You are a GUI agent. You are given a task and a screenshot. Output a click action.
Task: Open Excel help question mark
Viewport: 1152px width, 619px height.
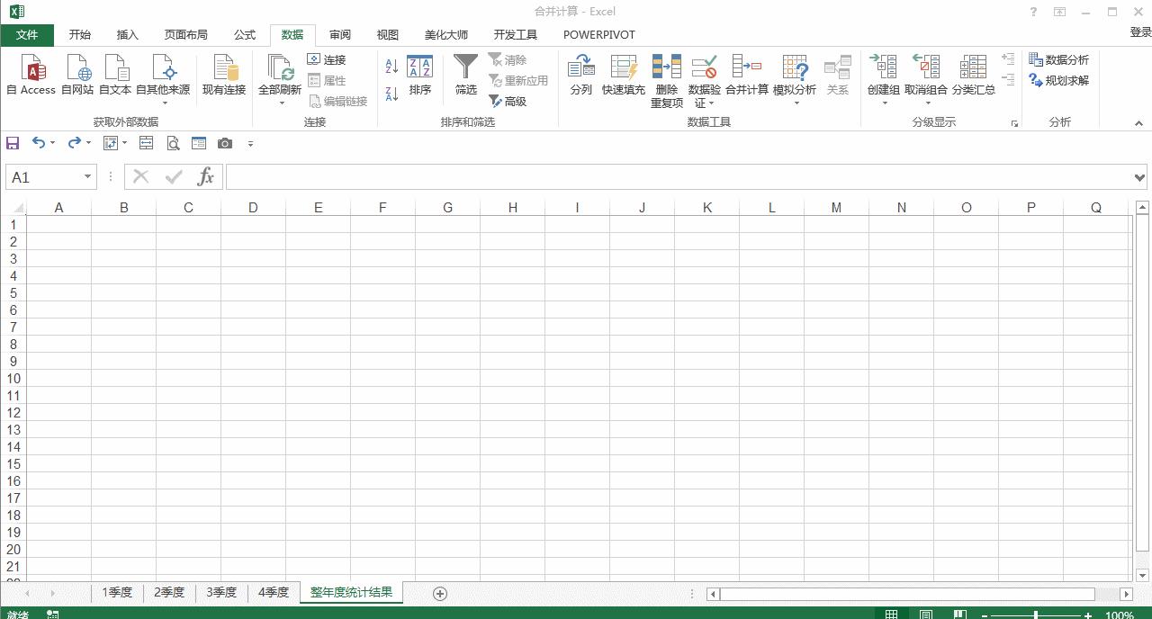[1033, 12]
